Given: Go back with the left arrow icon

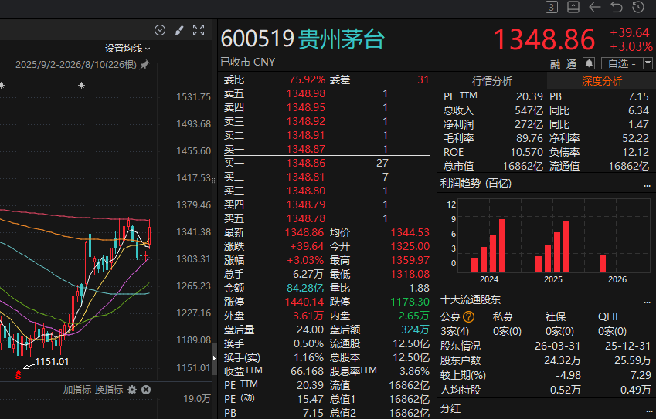Looking at the screenshot, I should (594, 7).
